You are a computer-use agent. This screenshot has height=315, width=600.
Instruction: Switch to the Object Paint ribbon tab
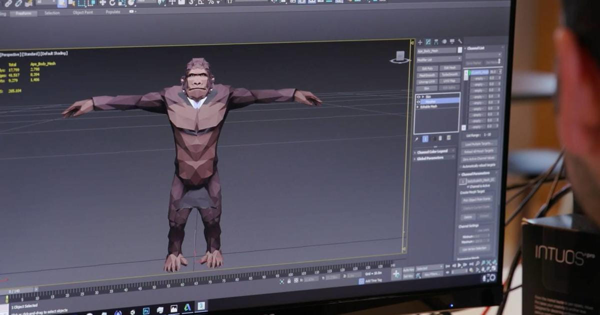[x=82, y=12]
